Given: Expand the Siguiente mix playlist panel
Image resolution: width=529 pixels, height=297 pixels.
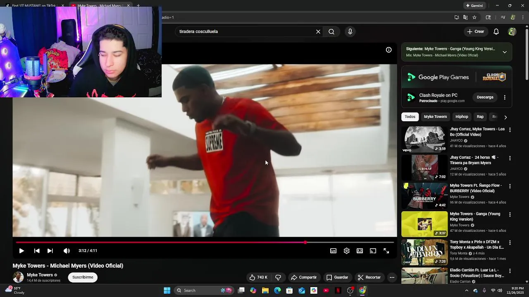Looking at the screenshot, I should click(x=505, y=52).
